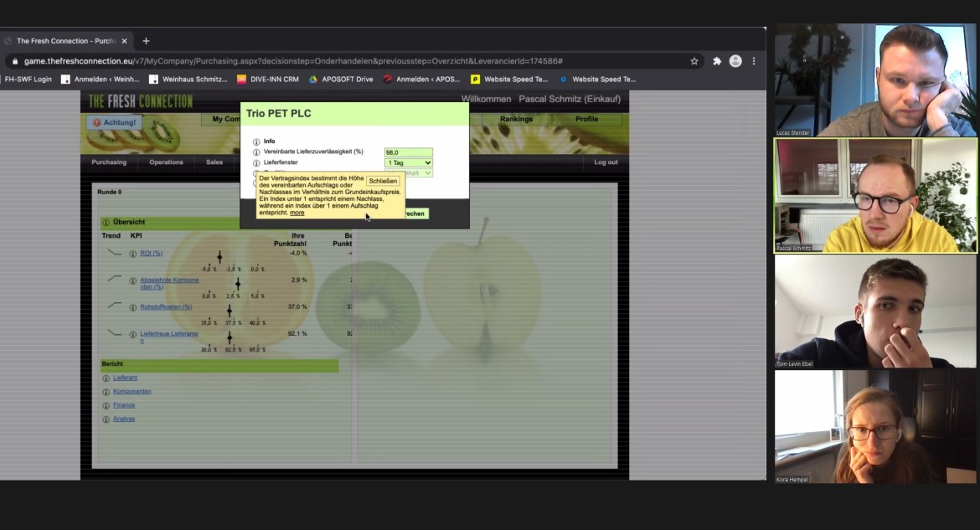The height and width of the screenshot is (530, 980).
Task: Open the ROI (%) KPI link
Action: pos(152,254)
